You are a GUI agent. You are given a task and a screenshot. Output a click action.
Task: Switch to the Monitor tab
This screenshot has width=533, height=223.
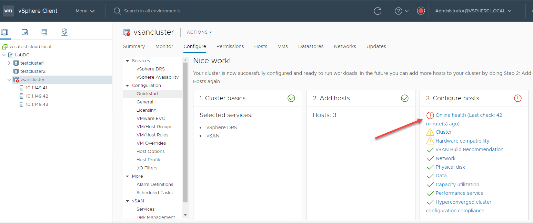pos(164,46)
